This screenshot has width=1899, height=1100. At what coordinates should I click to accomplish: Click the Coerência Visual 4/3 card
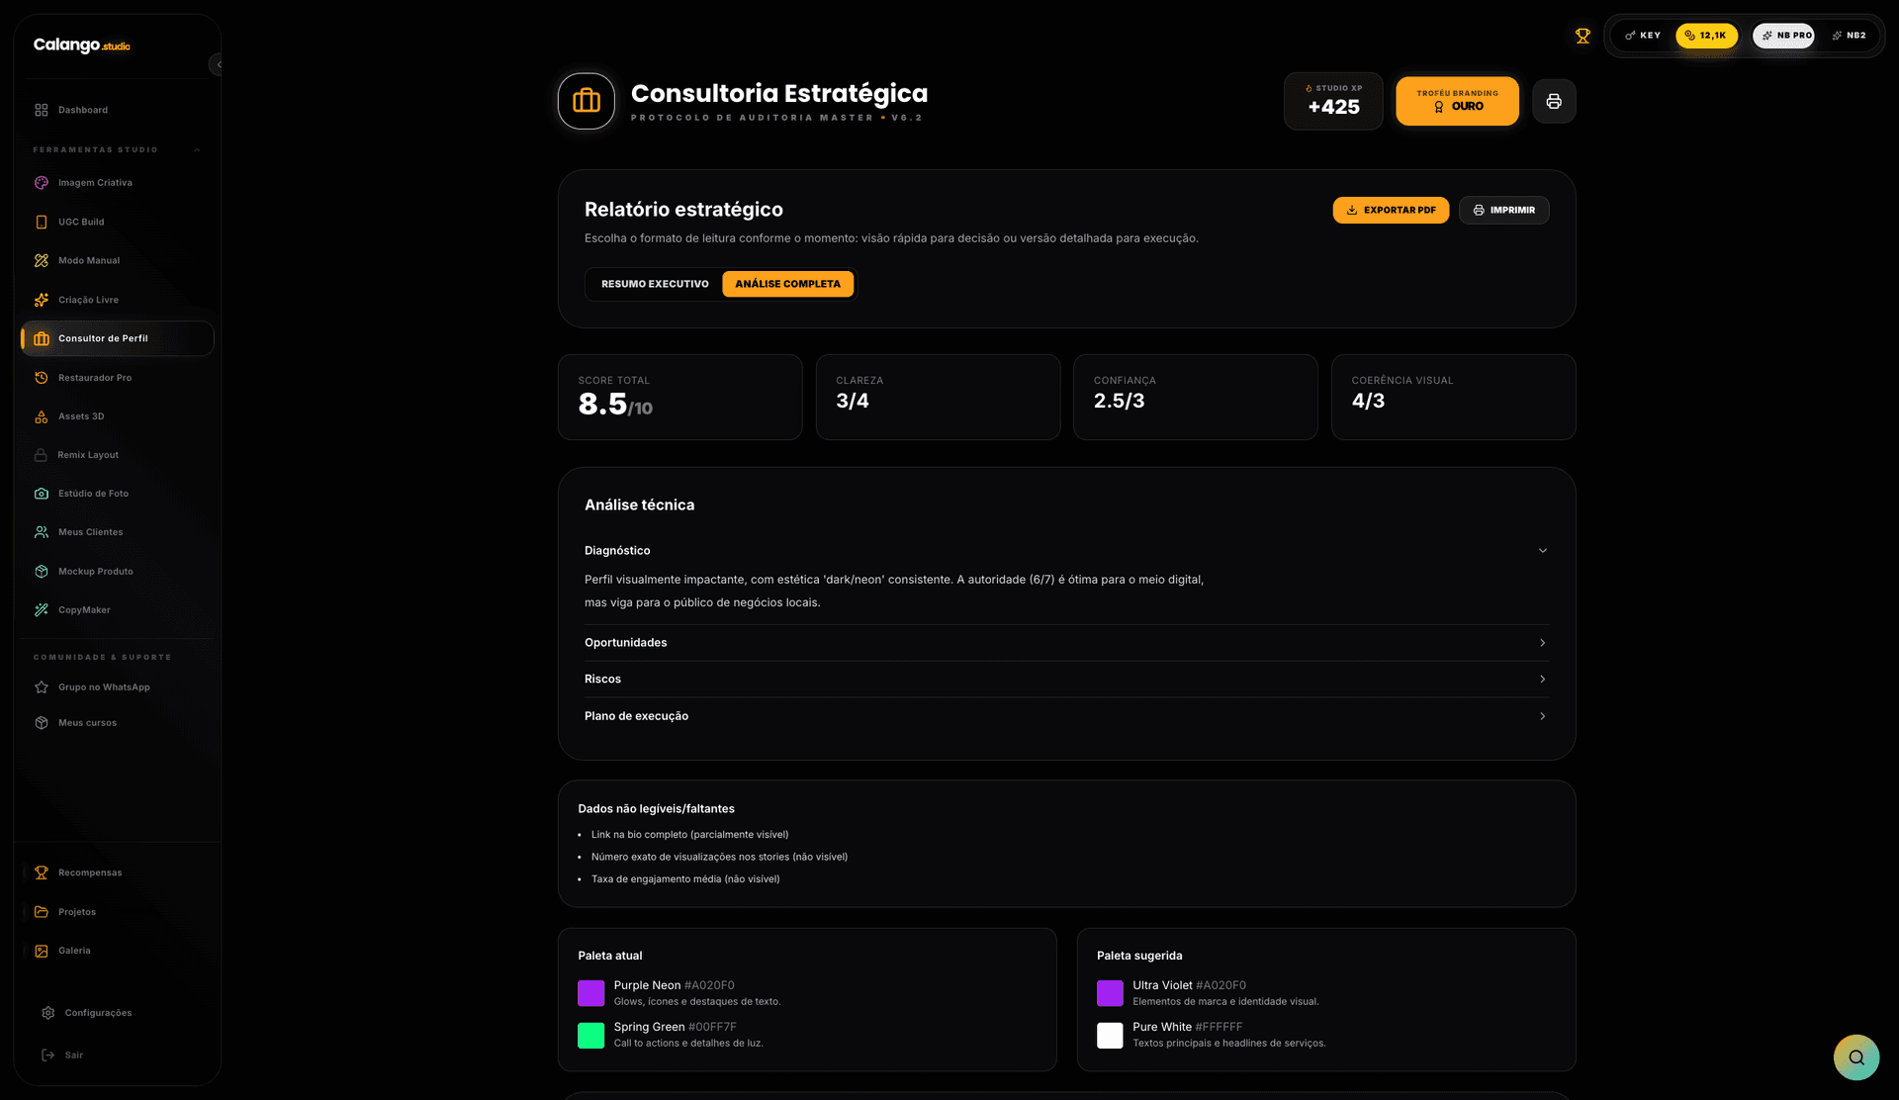point(1453,397)
